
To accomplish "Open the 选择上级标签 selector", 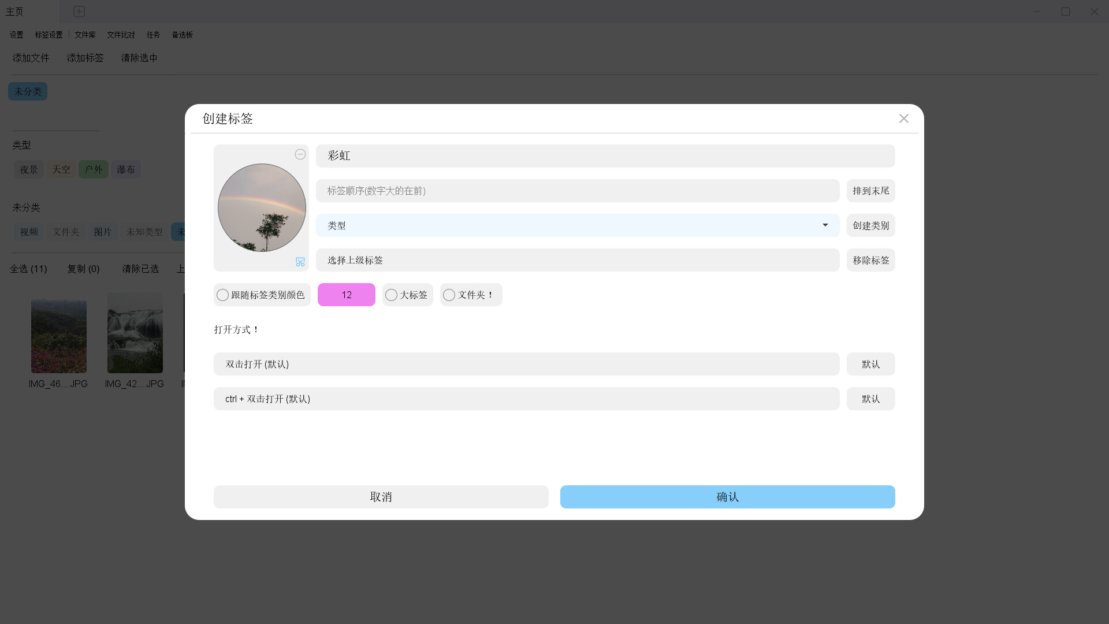I will pyautogui.click(x=578, y=260).
